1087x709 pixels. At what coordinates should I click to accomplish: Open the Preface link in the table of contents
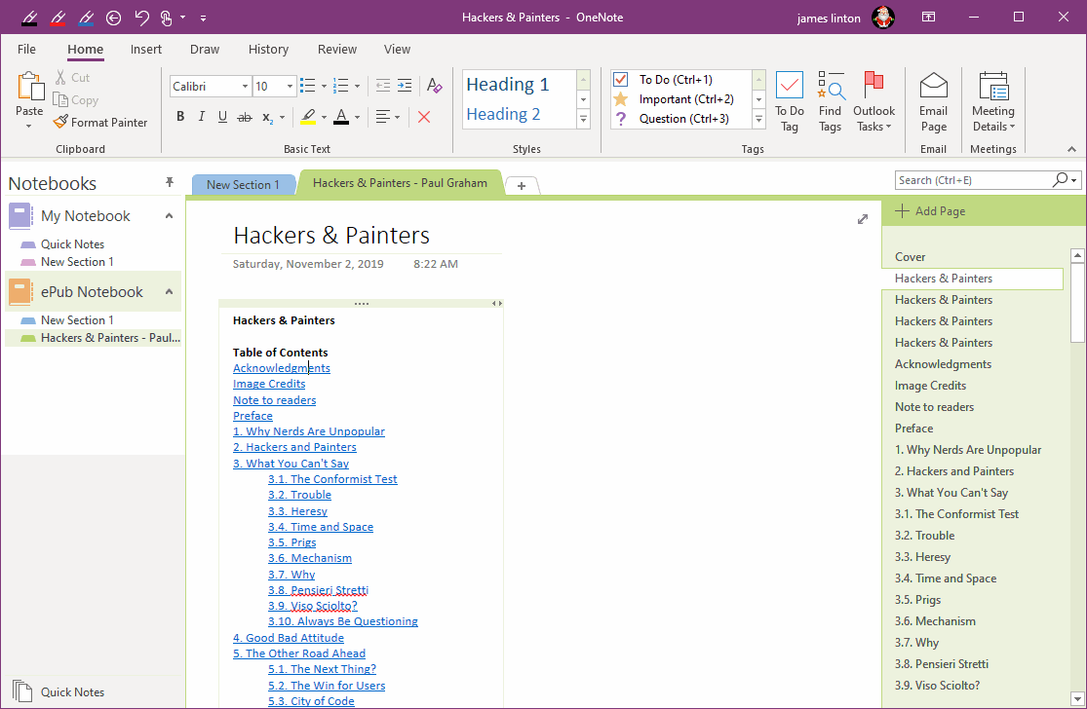252,415
